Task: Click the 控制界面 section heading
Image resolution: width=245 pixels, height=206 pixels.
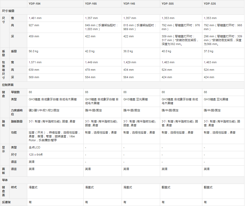Action: (122, 85)
